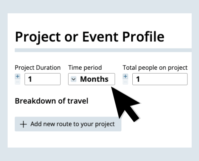
Task: Increase Total people on project with plus
Action: (x=125, y=76)
